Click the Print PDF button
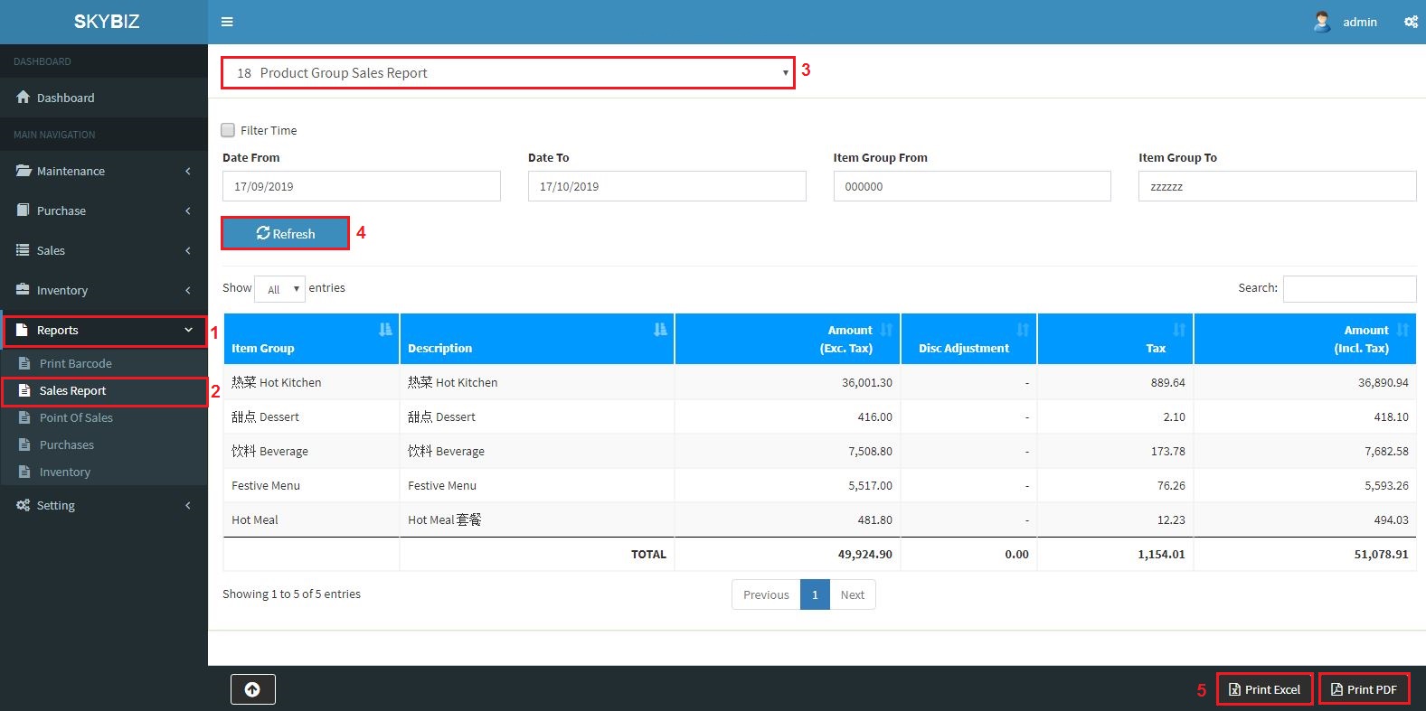1426x711 pixels. [x=1364, y=689]
